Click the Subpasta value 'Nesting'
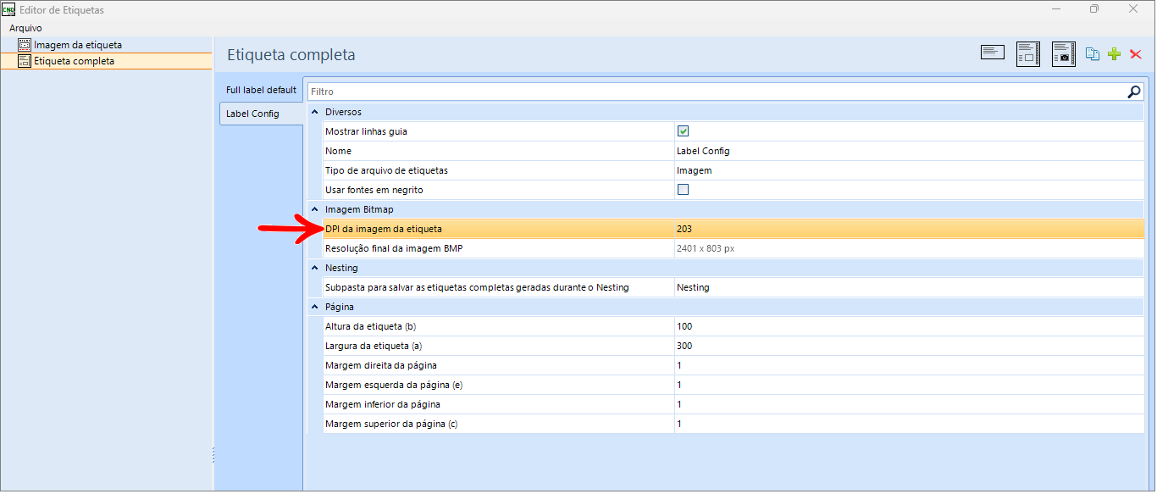This screenshot has width=1157, height=494. point(693,287)
